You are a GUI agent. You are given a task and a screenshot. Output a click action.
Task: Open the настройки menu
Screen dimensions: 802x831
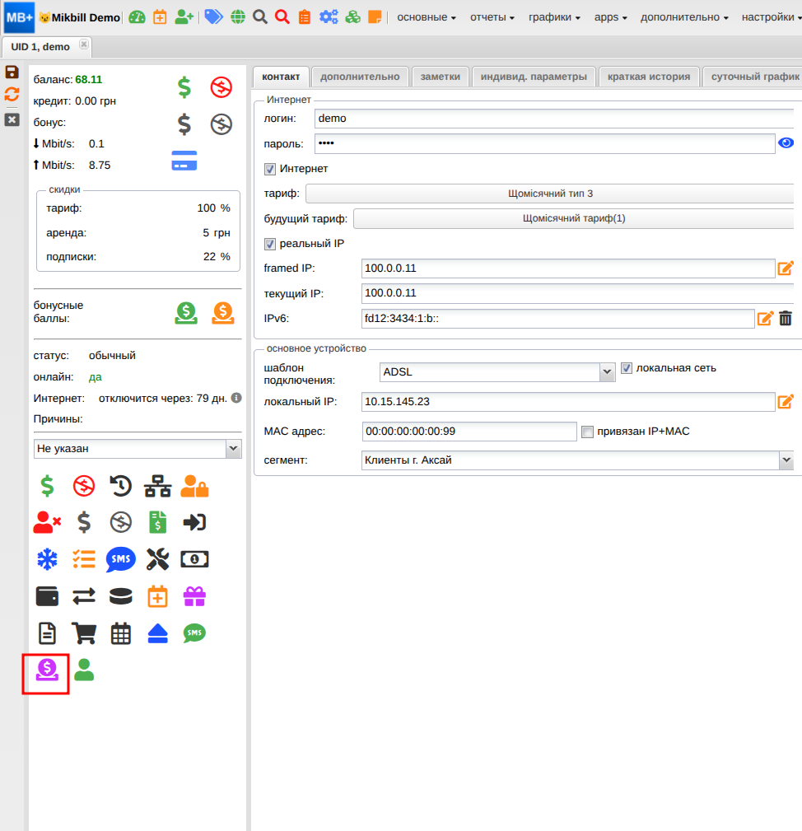tap(772, 17)
